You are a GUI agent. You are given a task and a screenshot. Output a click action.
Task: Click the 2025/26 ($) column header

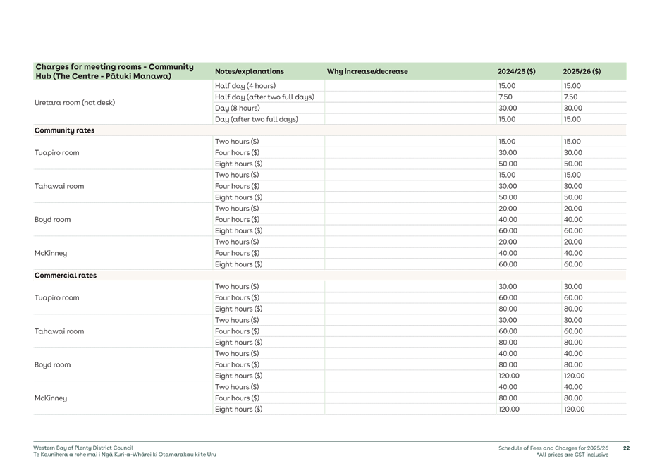pyautogui.click(x=581, y=71)
